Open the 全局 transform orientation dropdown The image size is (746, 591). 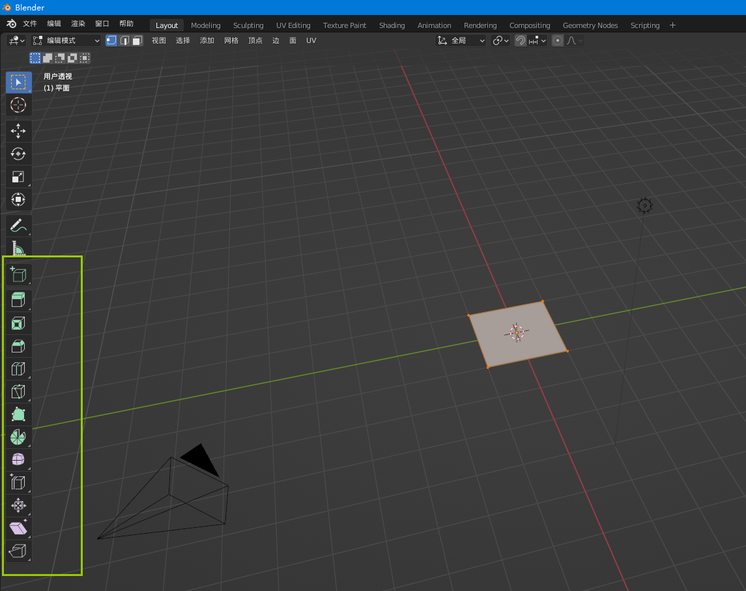pyautogui.click(x=461, y=40)
